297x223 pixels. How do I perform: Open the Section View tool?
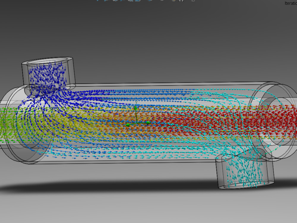pyautogui.click(x=121, y=1)
